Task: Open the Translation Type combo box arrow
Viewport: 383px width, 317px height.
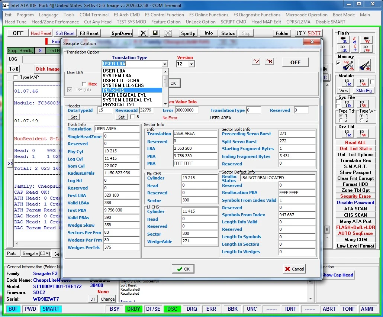Action: 165,64
